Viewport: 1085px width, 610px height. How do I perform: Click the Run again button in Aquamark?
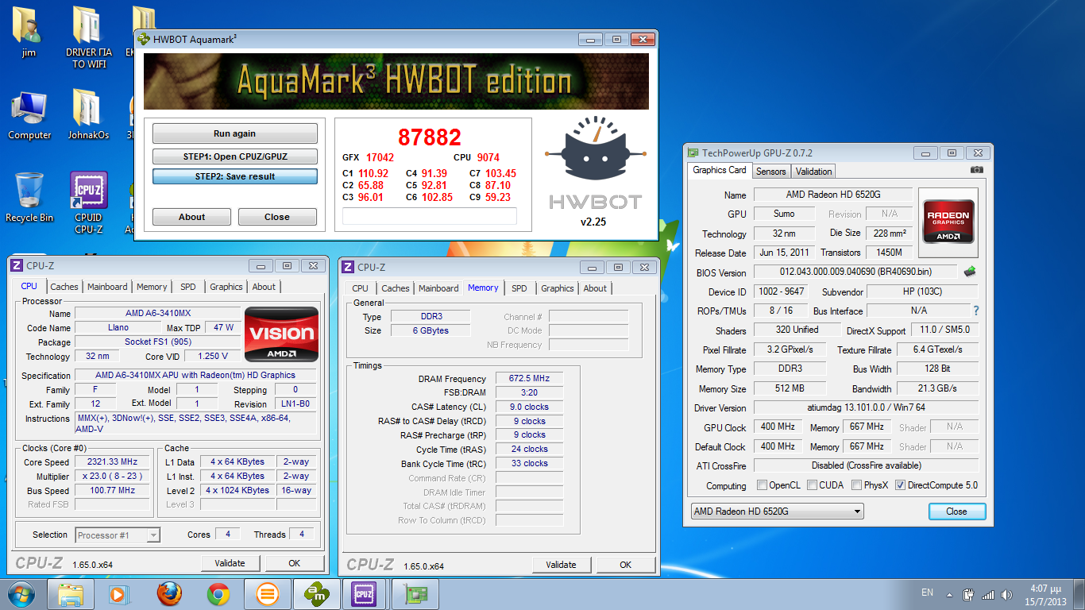(x=234, y=133)
